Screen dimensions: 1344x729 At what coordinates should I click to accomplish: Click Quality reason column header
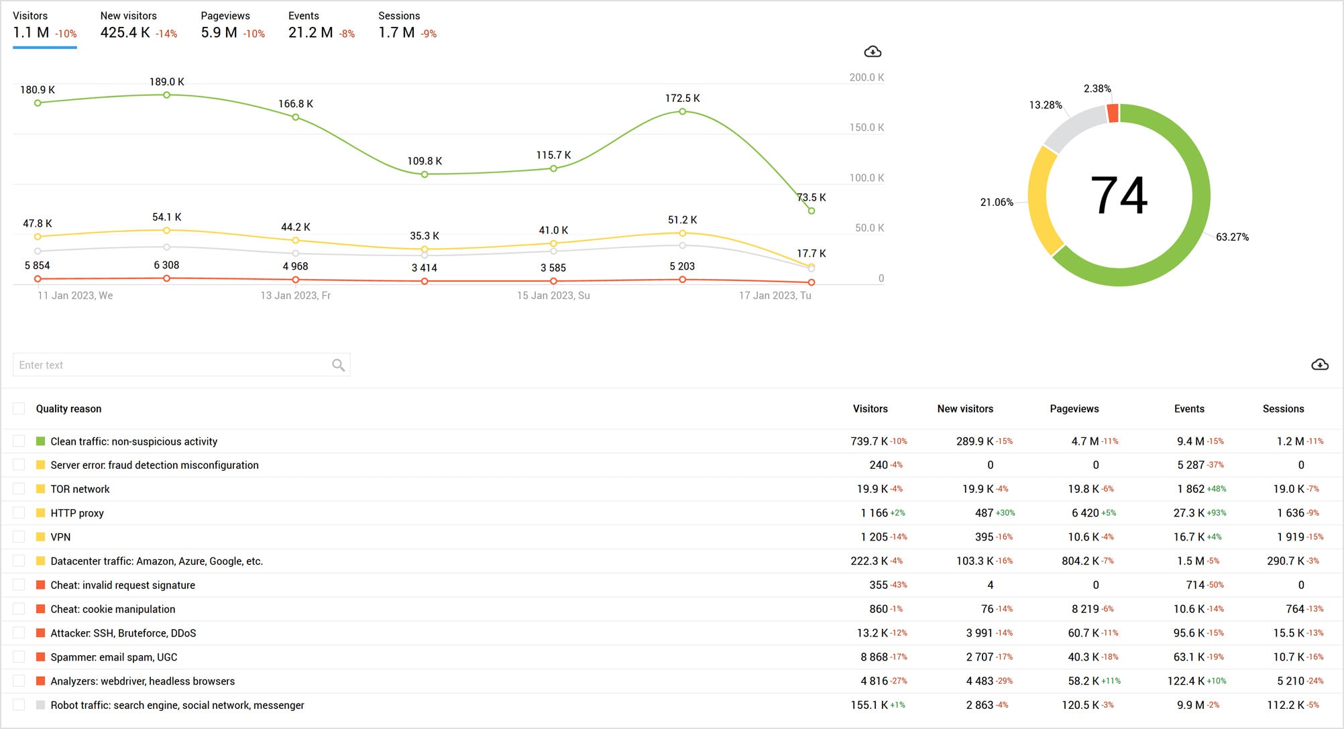(70, 408)
